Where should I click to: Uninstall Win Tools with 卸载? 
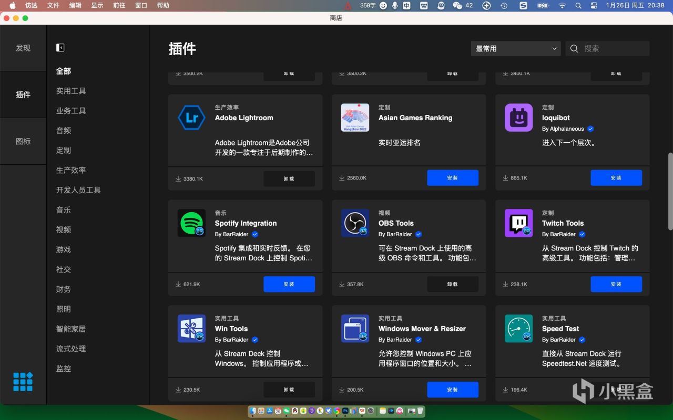pyautogui.click(x=289, y=390)
